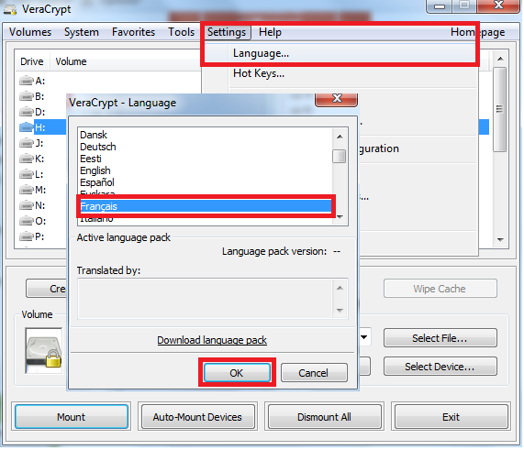Click Cancel in Language dialog
The height and width of the screenshot is (450, 524).
click(314, 372)
